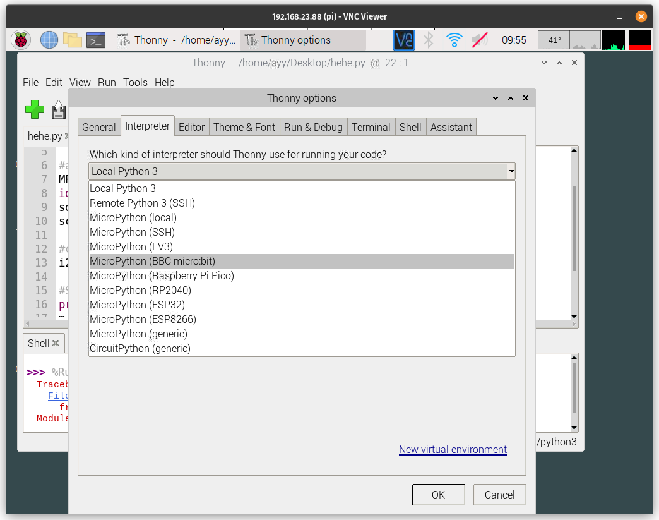Open the Help menu in Thonny

164,83
